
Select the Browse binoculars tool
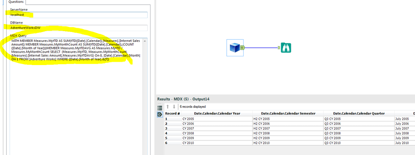(x=286, y=48)
